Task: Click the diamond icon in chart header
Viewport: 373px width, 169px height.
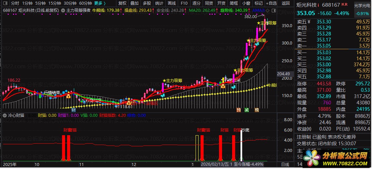Action: [268, 10]
